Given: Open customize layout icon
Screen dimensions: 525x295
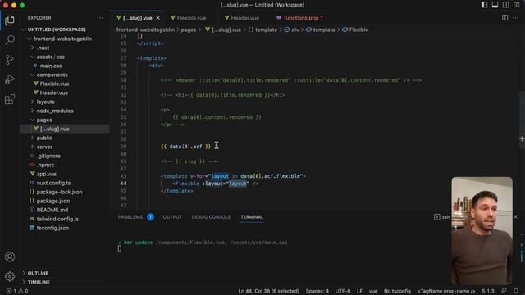Looking at the screenshot, I should (516, 5).
